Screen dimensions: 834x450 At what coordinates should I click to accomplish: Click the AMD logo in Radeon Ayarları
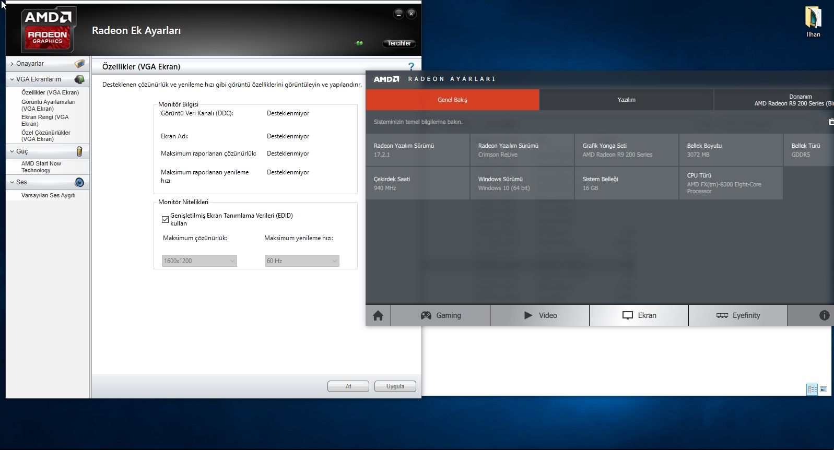click(x=386, y=79)
